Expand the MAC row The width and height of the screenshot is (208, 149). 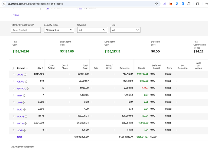point(14,109)
